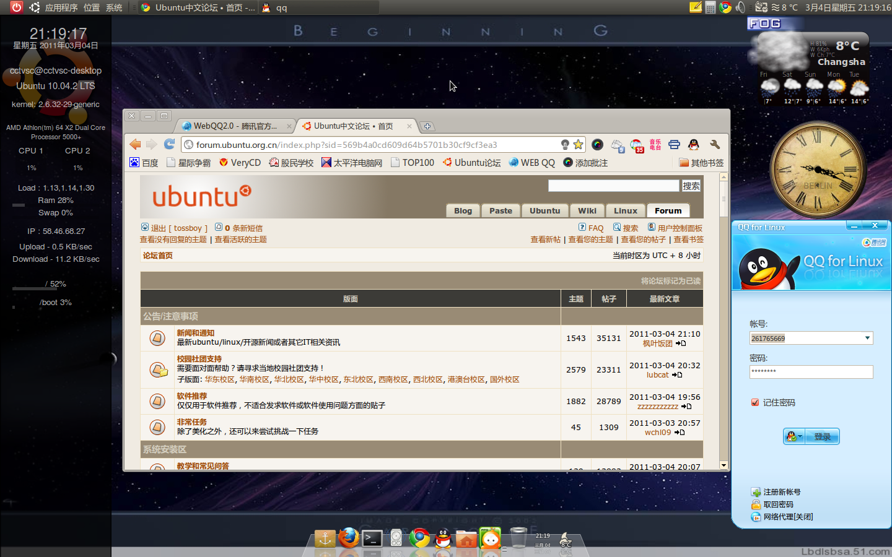The image size is (892, 557).
Task: Open the 应用程序 Applications menu
Action: pyautogui.click(x=61, y=7)
